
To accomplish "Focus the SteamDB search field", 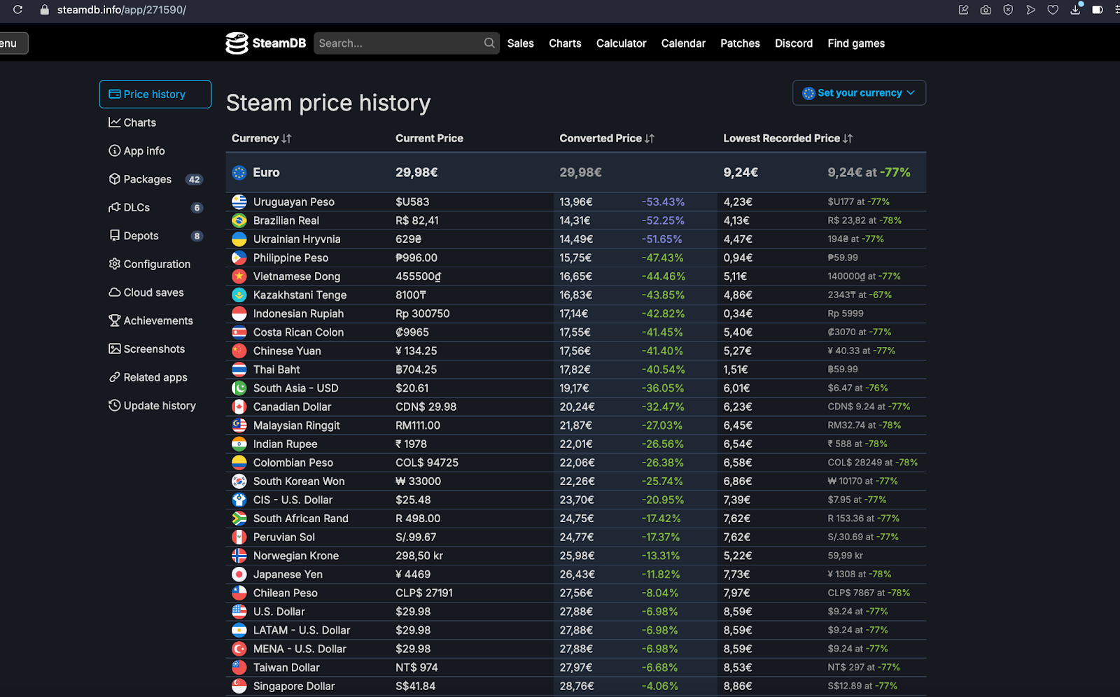I will tap(398, 43).
